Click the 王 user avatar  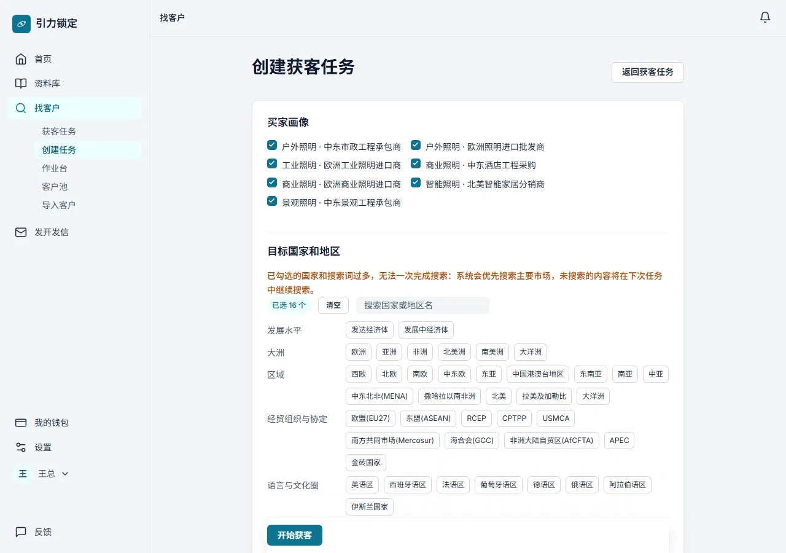tap(23, 474)
